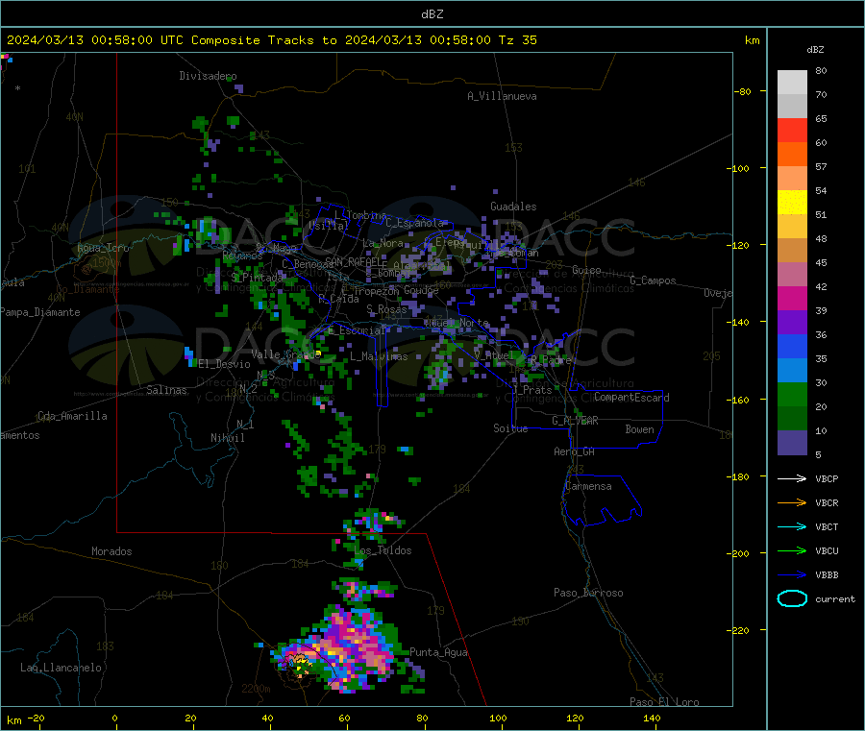The width and height of the screenshot is (865, 731).
Task: Click the 'S_Rosas' place label
Action: 386,309
